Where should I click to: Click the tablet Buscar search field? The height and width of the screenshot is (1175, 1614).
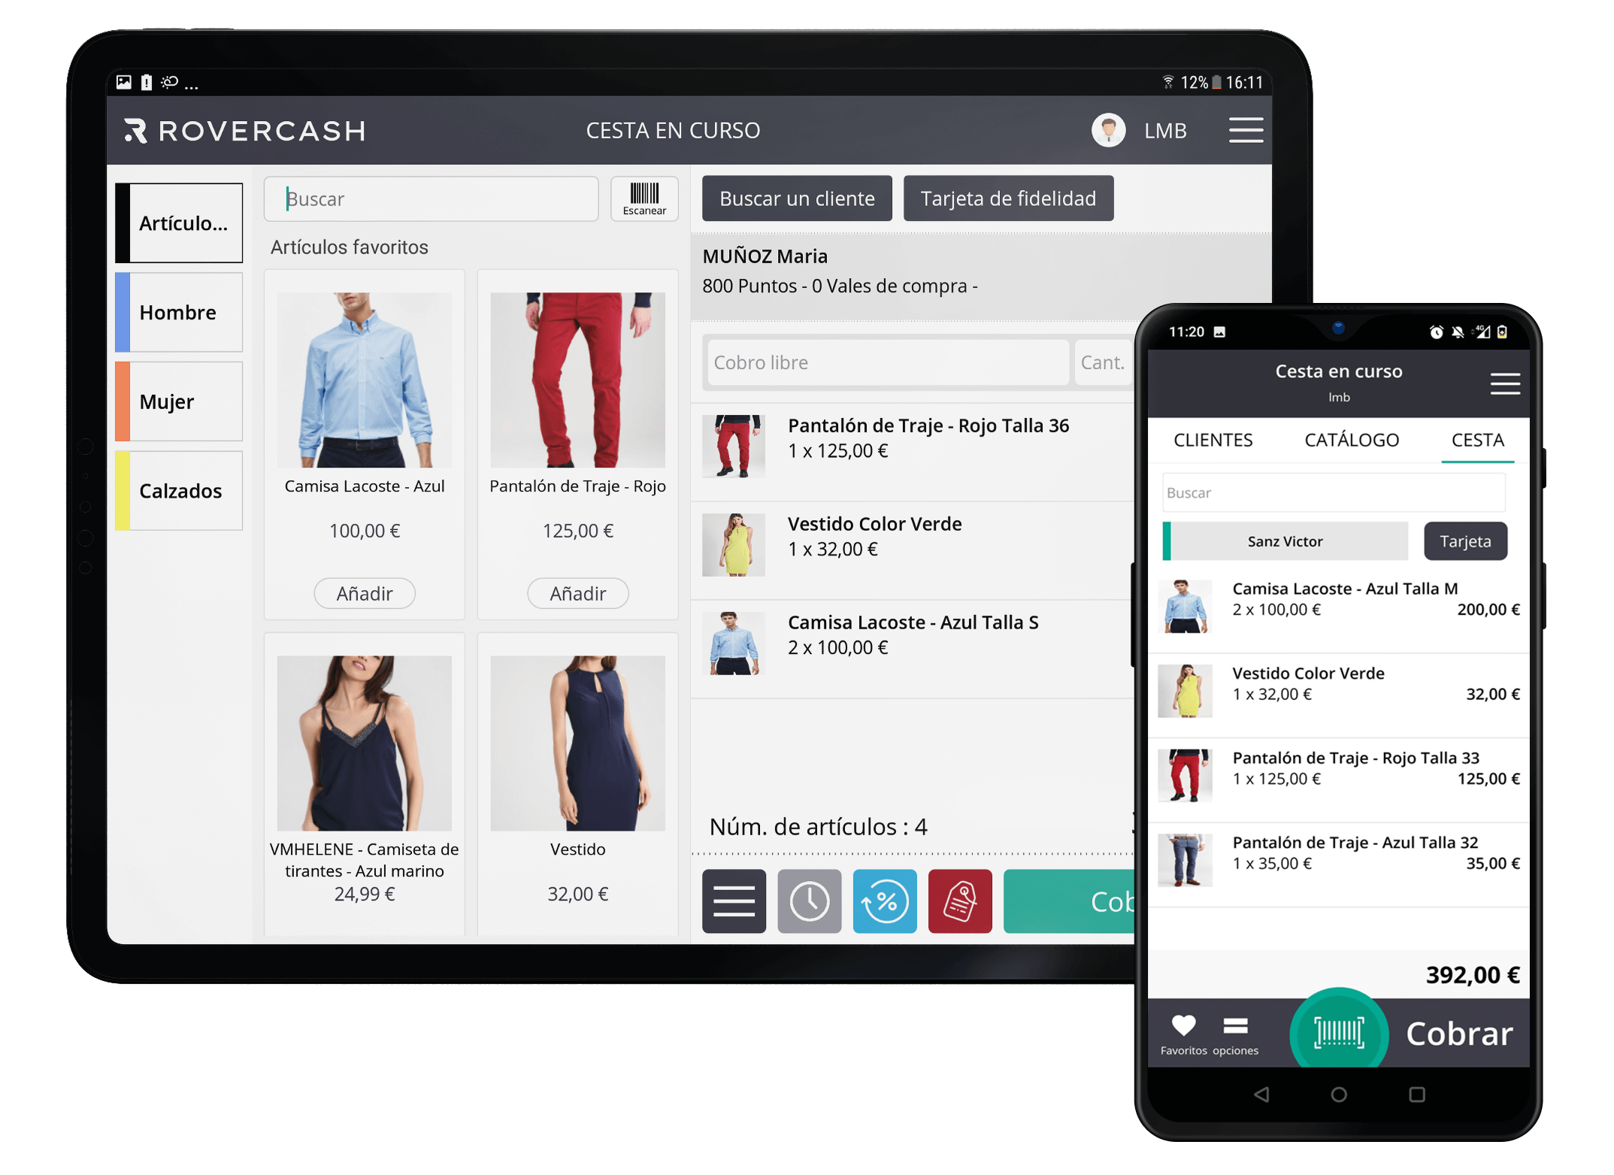pyautogui.click(x=431, y=198)
